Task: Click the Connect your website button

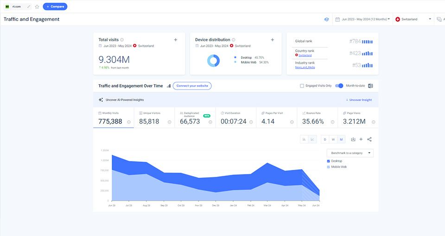Action: [x=192, y=86]
